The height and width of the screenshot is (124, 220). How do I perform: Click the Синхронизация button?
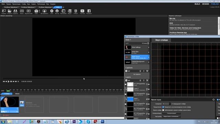click(172, 113)
